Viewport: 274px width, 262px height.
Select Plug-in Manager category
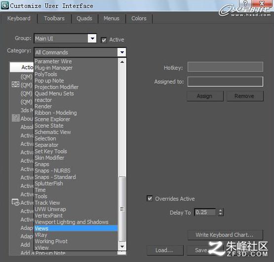(76, 68)
